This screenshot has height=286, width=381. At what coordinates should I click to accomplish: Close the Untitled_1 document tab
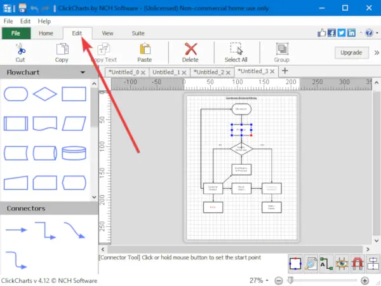pos(184,72)
